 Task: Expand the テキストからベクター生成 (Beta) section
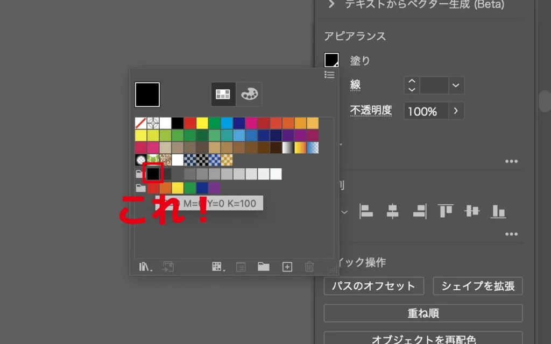(331, 5)
